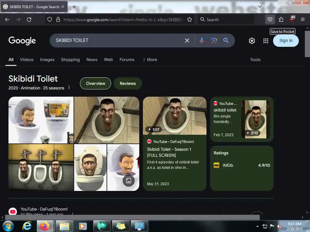Click the muted volume tray icon
The image size is (310, 232).
click(279, 226)
